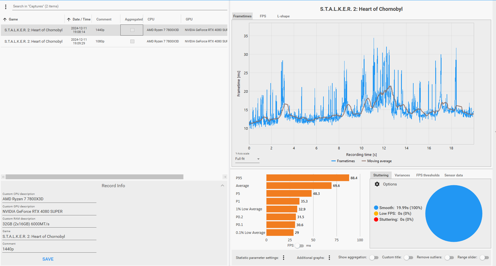The image size is (496, 266).
Task: Open the three-dot menu beside the search box
Action: [x=6, y=7]
